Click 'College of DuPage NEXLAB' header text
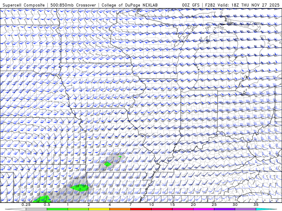The width and height of the screenshot is (282, 211). tap(129, 5)
